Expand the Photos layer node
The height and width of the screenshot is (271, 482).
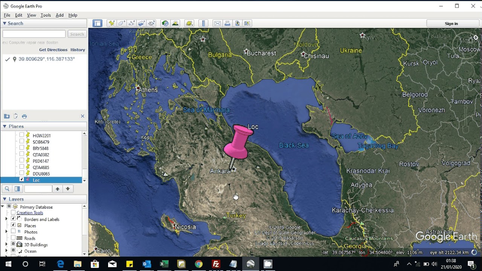(6, 231)
